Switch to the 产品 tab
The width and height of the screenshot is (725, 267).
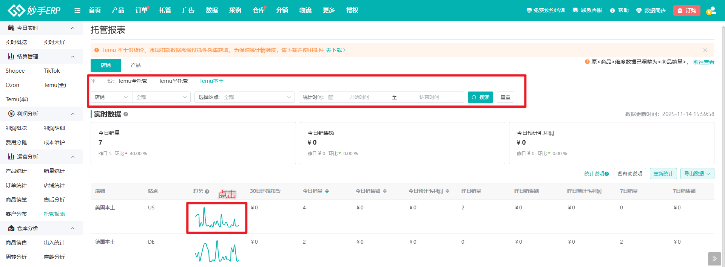pyautogui.click(x=136, y=66)
